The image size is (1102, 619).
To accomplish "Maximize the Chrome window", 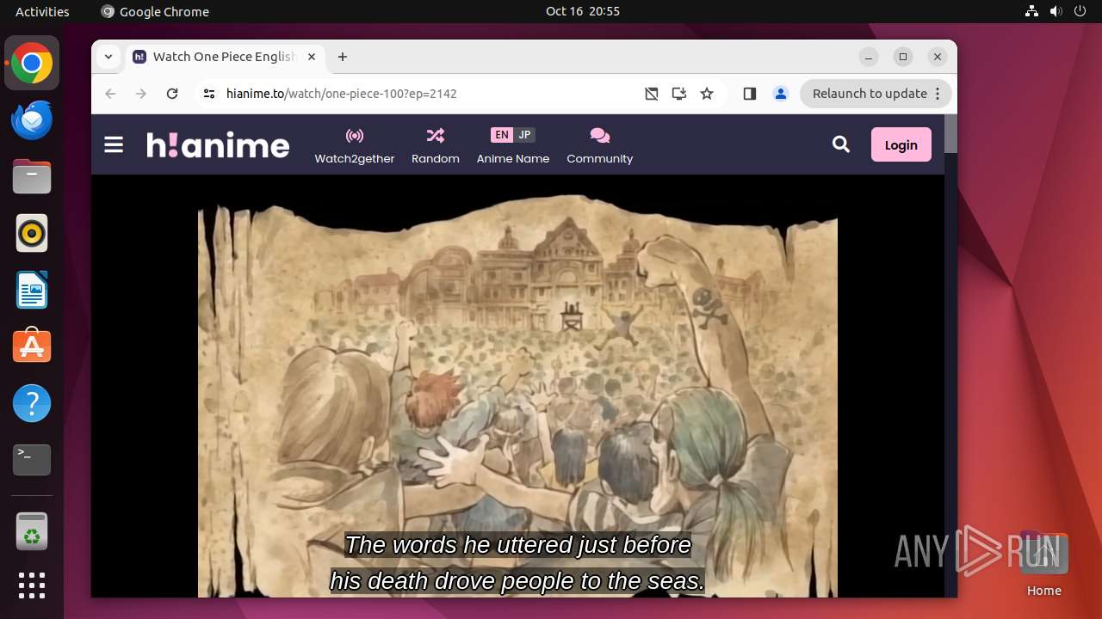I will coord(903,57).
